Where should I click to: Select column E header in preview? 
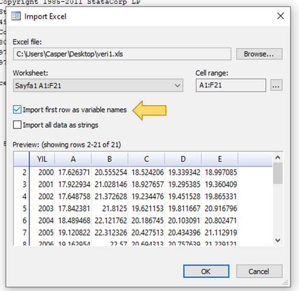[x=220, y=158]
